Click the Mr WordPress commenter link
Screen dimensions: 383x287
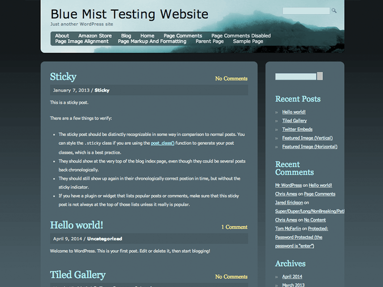(288, 185)
